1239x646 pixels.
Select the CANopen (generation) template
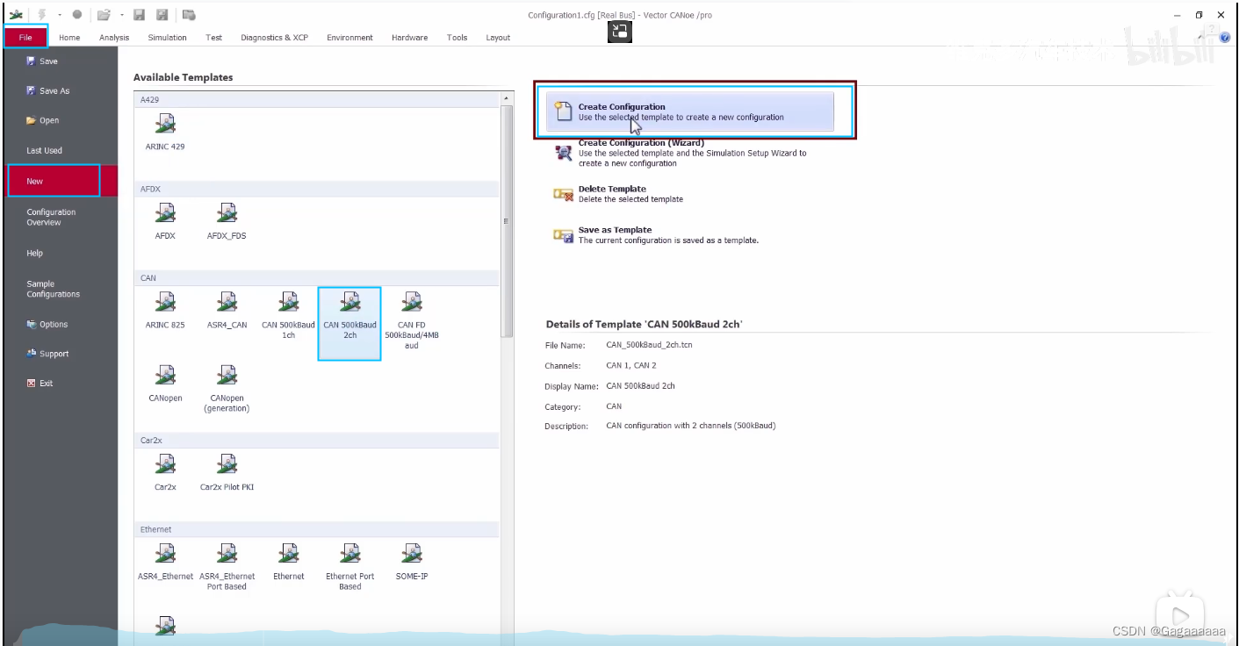pyautogui.click(x=227, y=390)
